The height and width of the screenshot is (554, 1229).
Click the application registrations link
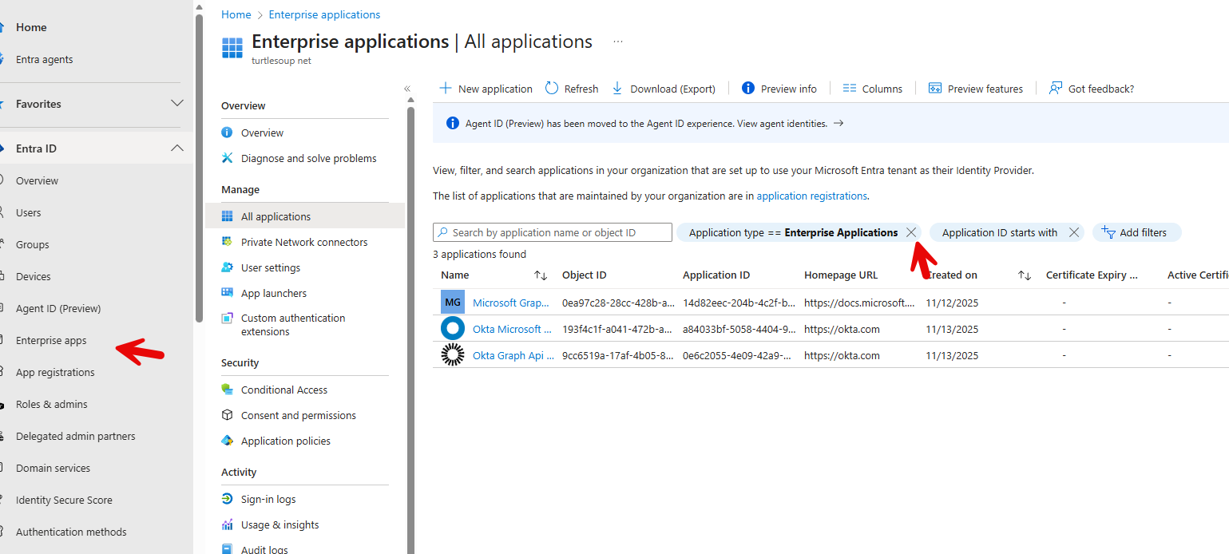pos(811,196)
